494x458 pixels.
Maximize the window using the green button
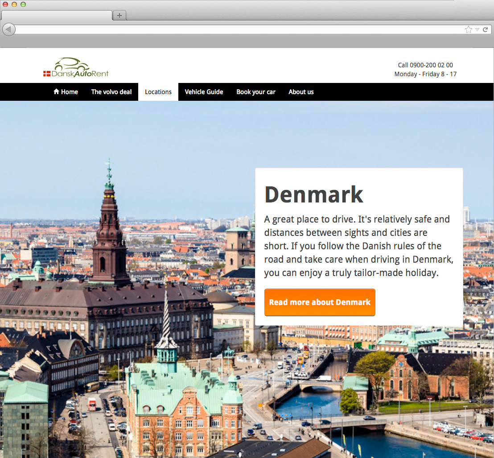click(x=23, y=4)
